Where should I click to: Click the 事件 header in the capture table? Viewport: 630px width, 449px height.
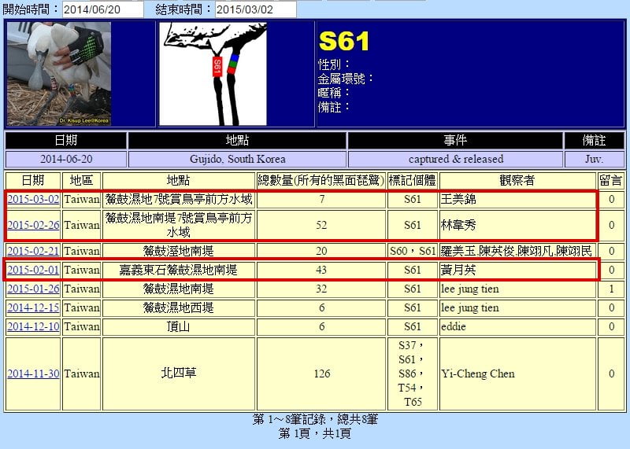456,141
